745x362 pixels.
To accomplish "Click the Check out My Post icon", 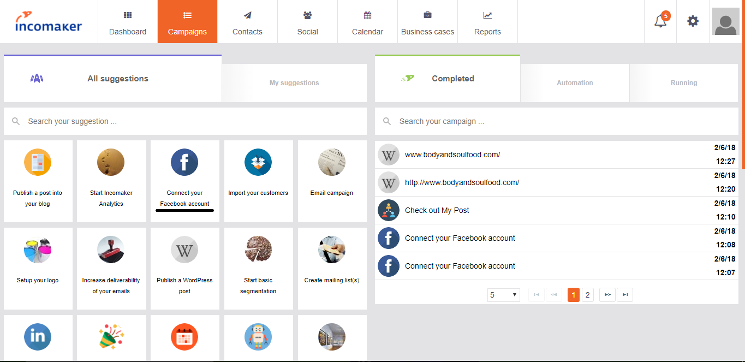I will 389,210.
